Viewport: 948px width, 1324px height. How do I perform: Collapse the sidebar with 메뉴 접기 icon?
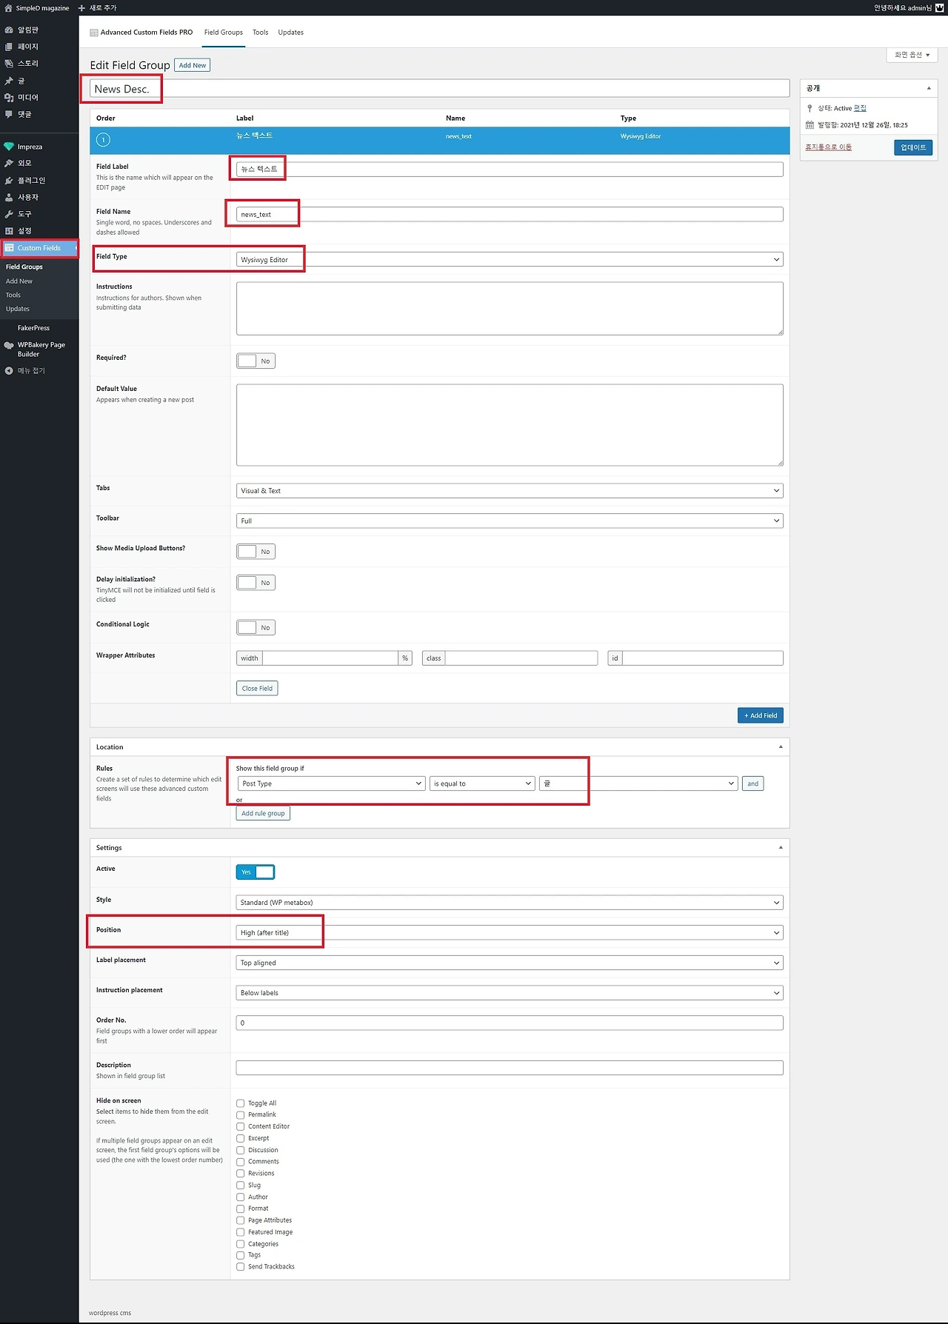pos(9,371)
